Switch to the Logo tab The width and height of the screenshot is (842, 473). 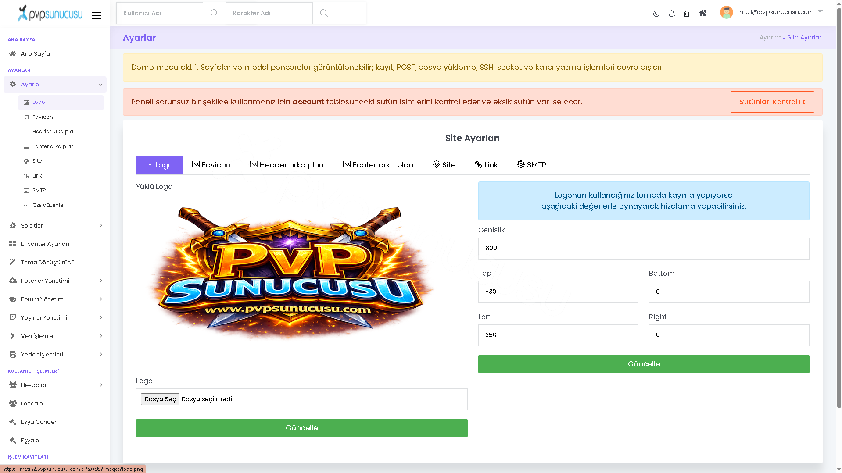click(159, 165)
